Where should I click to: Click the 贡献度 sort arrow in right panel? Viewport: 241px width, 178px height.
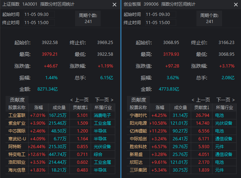click(209, 108)
